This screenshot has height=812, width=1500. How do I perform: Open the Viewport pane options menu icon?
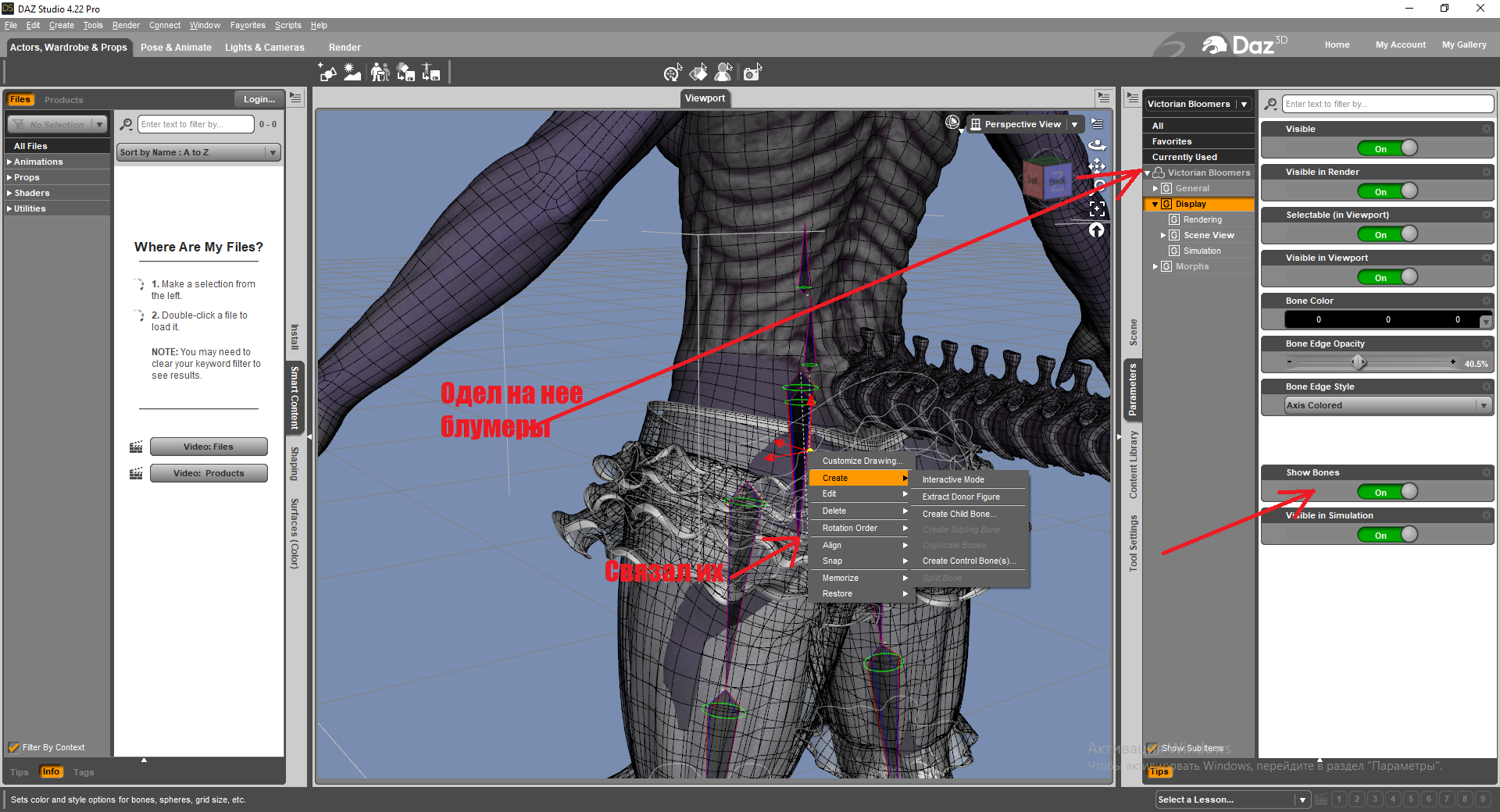coord(1104,98)
